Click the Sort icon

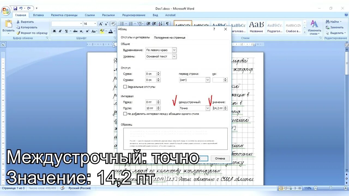point(161,24)
